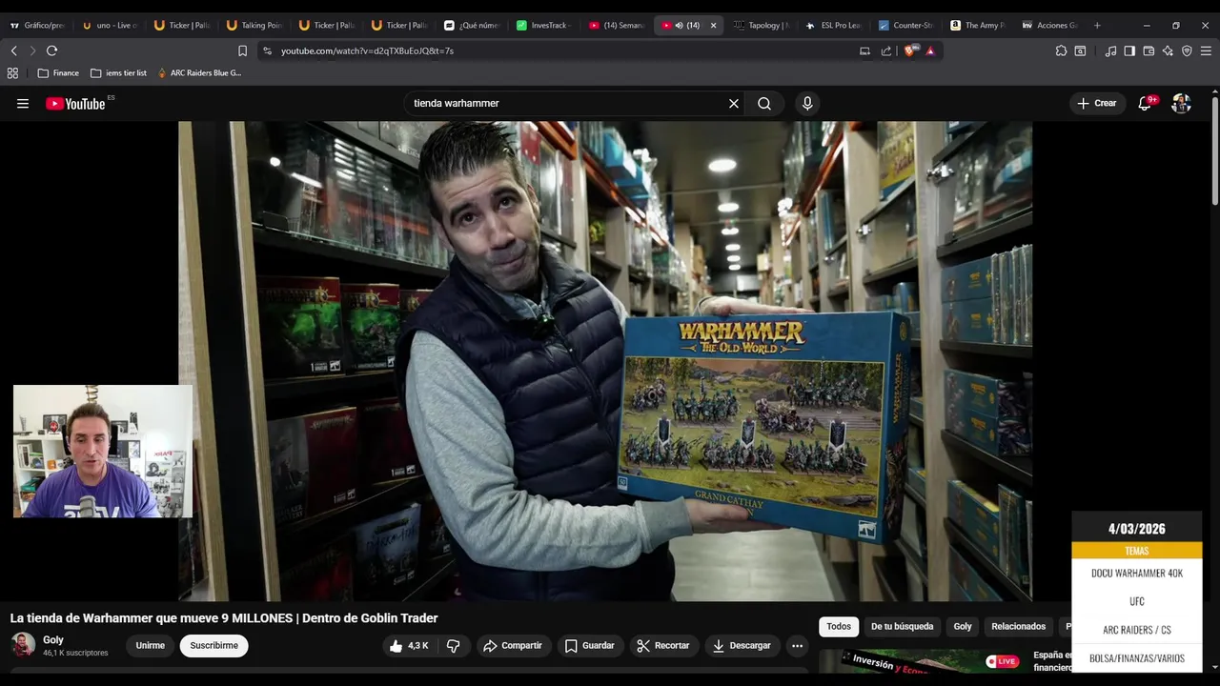Open the Brave Wallet icon
This screenshot has height=686, width=1220.
1149,50
